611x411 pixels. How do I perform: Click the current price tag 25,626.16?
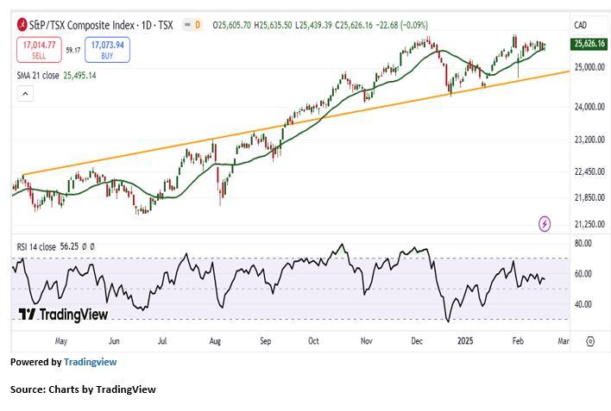[x=589, y=44]
